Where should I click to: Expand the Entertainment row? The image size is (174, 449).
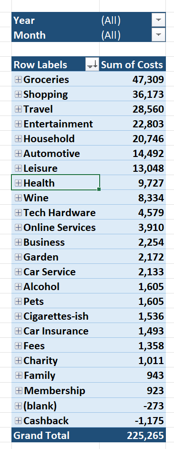[x=18, y=124]
